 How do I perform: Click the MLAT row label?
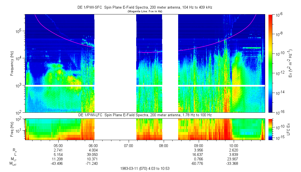pos(13,163)
